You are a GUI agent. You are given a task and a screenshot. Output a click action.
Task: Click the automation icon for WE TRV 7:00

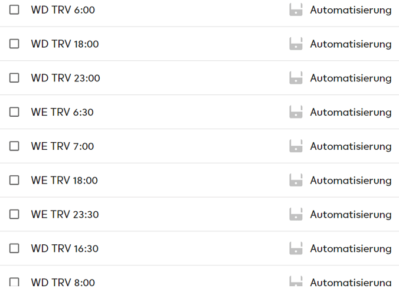[x=296, y=146]
